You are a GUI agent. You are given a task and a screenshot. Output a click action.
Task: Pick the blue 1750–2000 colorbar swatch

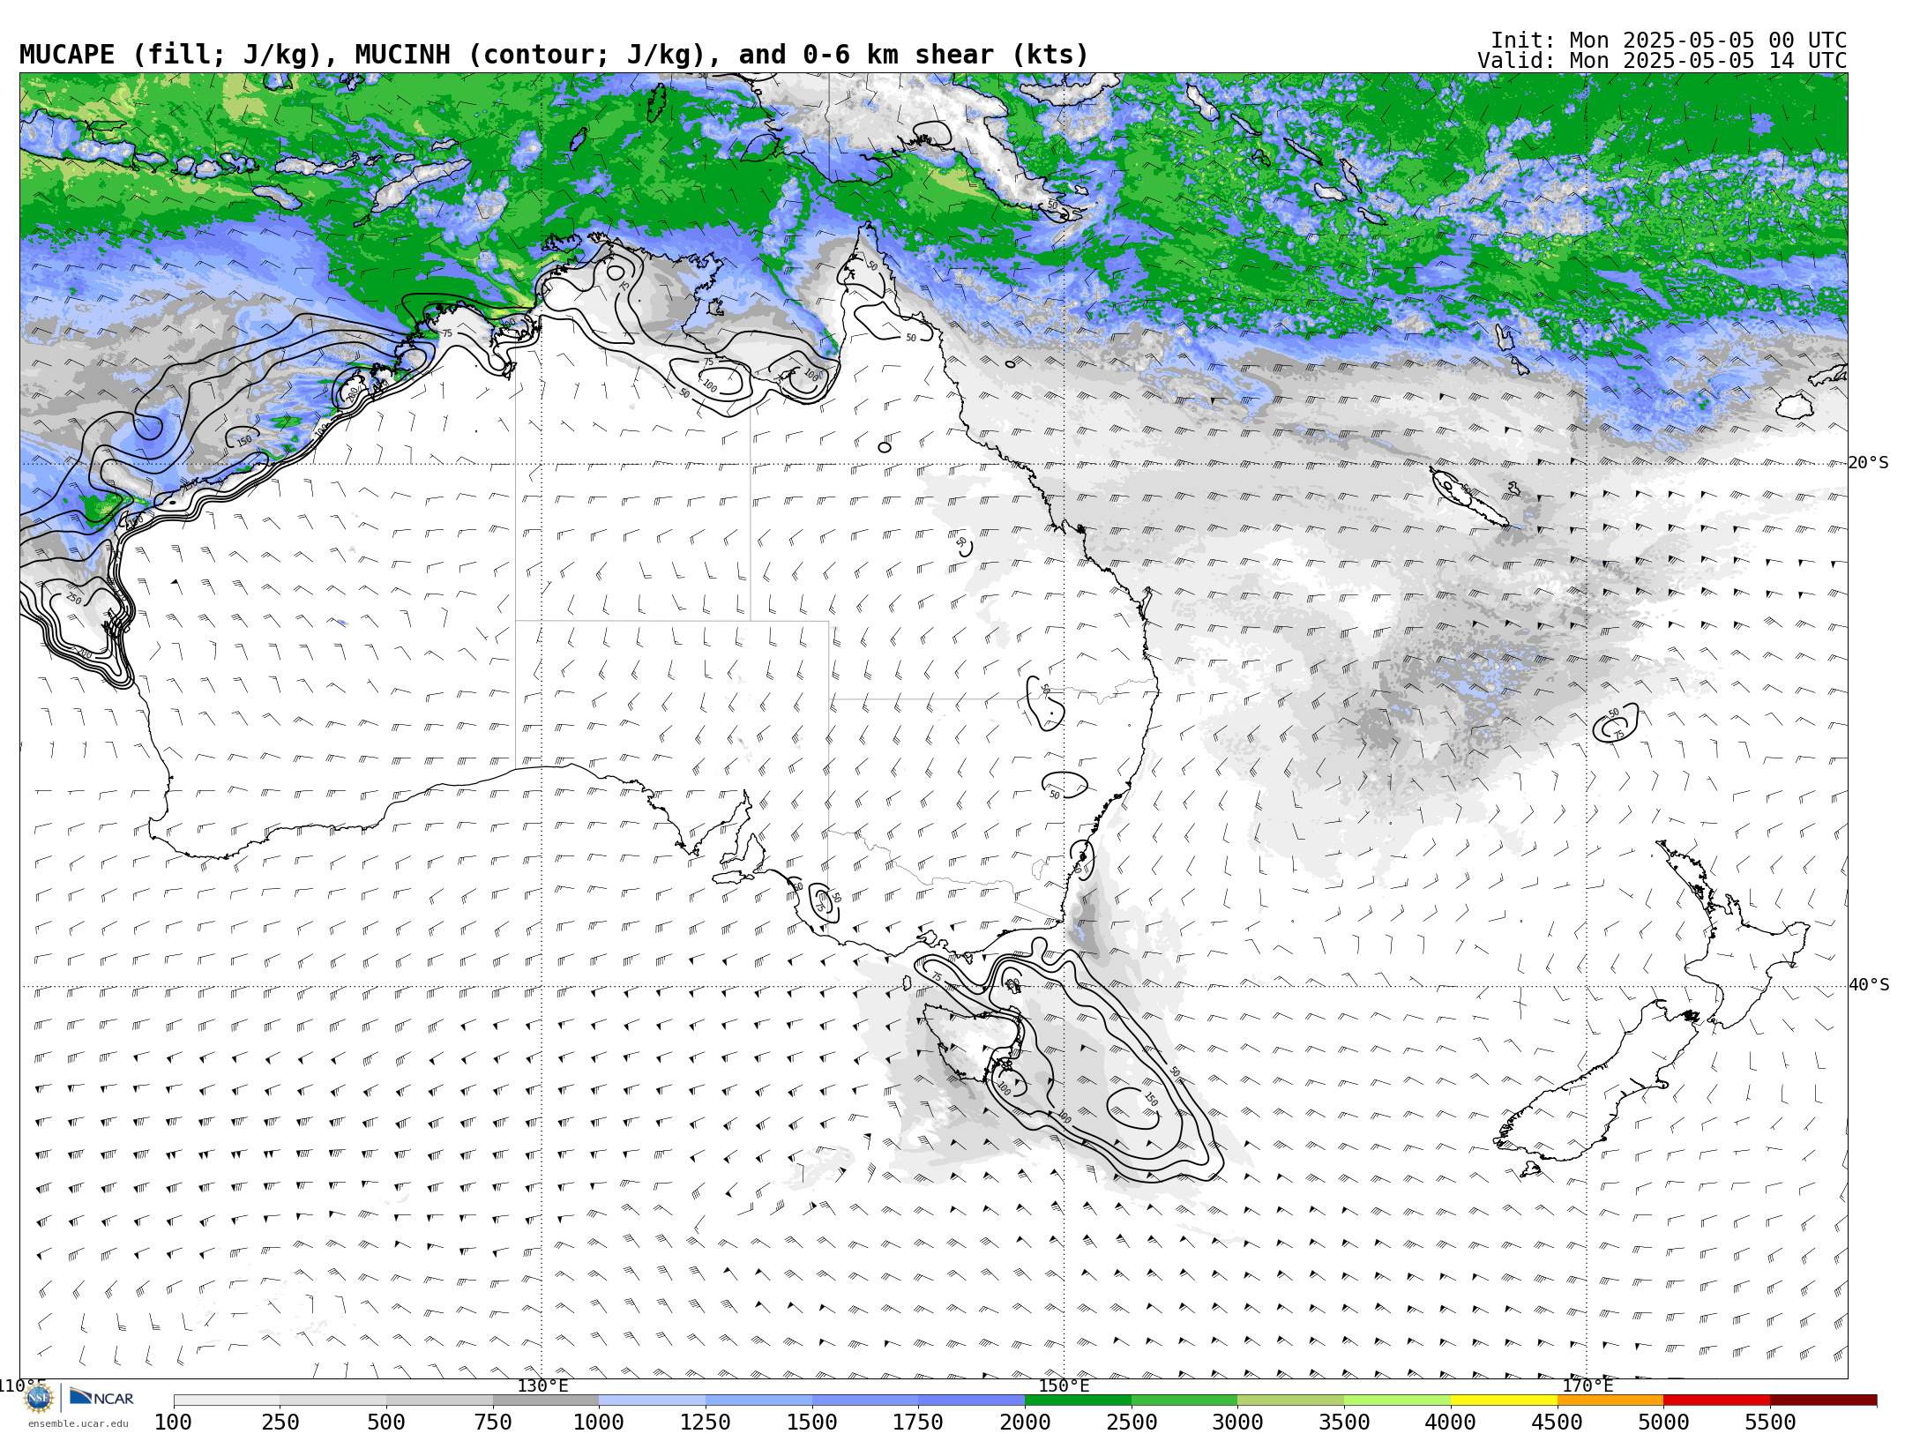(x=971, y=1400)
